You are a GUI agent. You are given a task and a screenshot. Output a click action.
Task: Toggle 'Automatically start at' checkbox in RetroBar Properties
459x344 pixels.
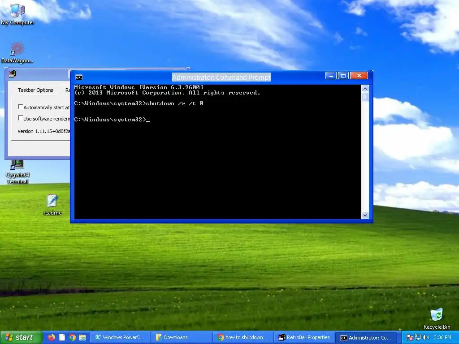pyautogui.click(x=21, y=107)
